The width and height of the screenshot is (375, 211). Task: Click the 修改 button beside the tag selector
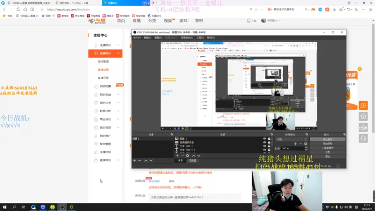172,181
